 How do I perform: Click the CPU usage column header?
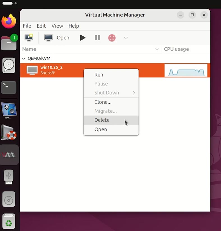pyautogui.click(x=176, y=49)
